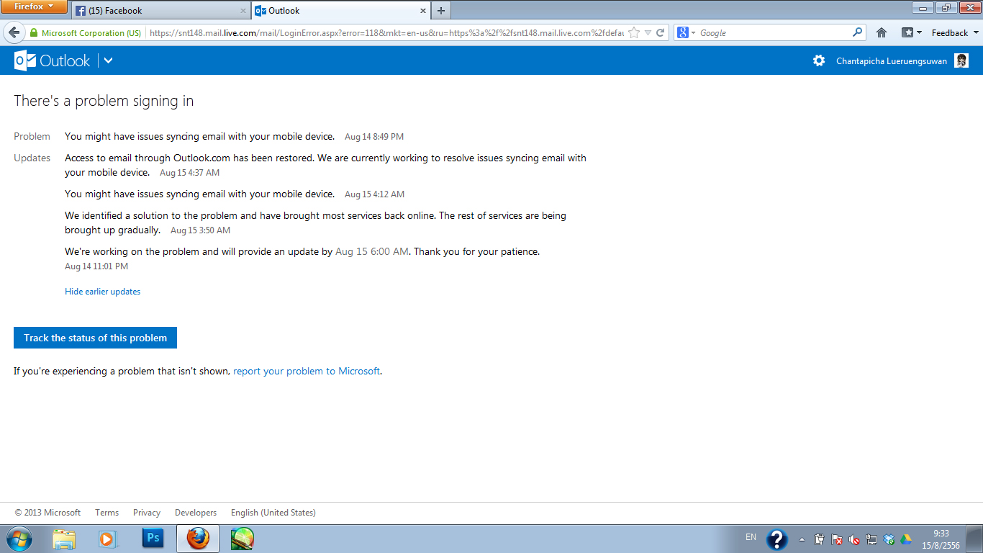Launch Windows Media Player from the taskbar
The width and height of the screenshot is (983, 553).
point(108,539)
